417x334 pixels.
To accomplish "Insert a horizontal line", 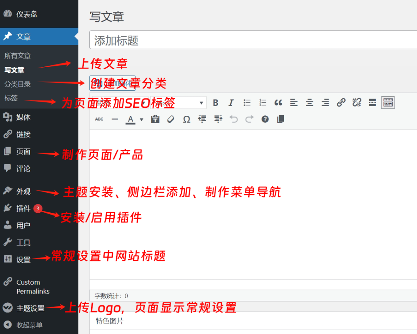I will click(115, 119).
